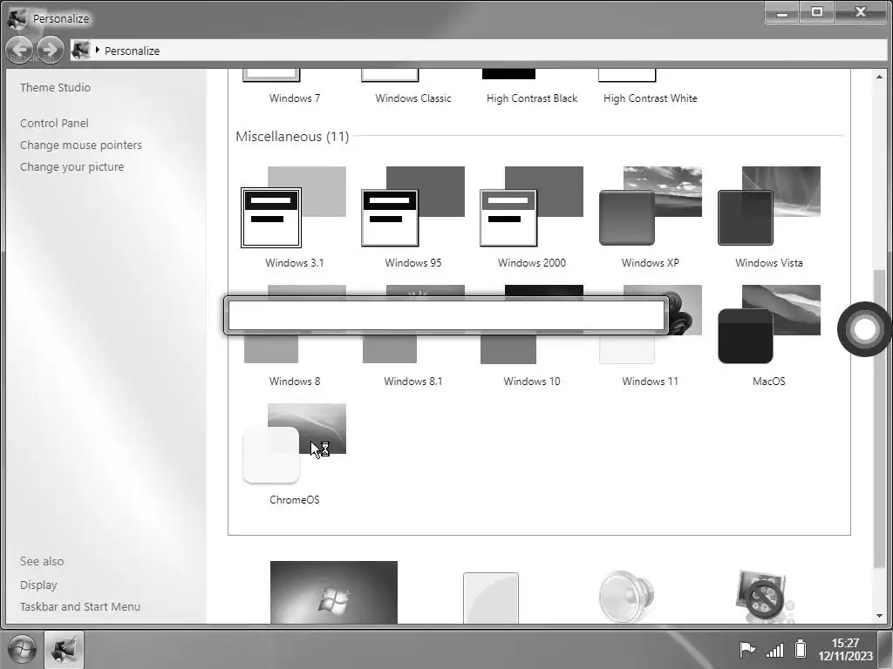
Task: Choose the Windows 2000 theme
Action: pyautogui.click(x=531, y=207)
